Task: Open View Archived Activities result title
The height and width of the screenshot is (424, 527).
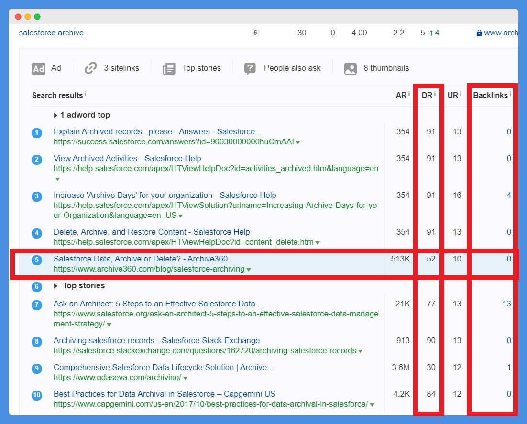Action: pos(127,158)
